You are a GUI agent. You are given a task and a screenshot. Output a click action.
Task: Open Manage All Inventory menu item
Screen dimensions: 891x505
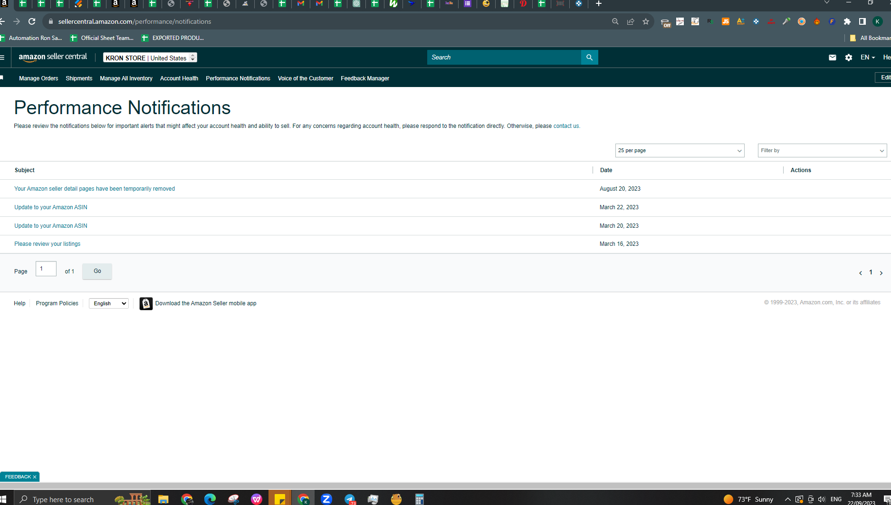[x=126, y=78]
